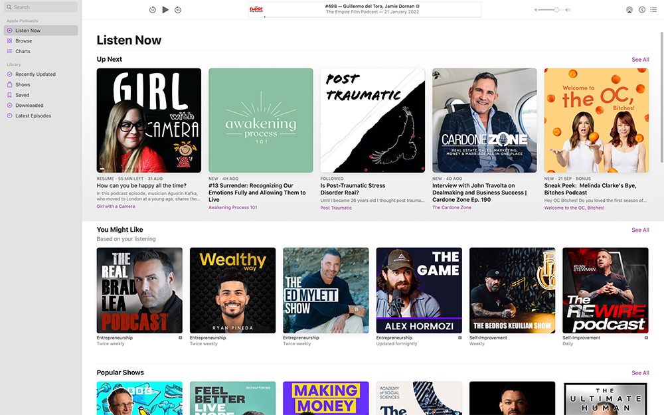The width and height of the screenshot is (664, 415).
Task: Click the Saved bookmark icon
Action: 9,95
